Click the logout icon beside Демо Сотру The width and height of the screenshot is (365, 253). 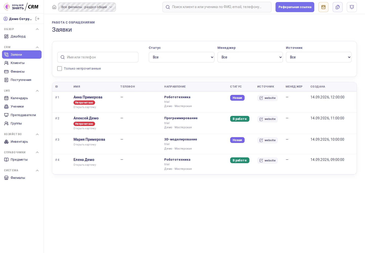(37, 19)
